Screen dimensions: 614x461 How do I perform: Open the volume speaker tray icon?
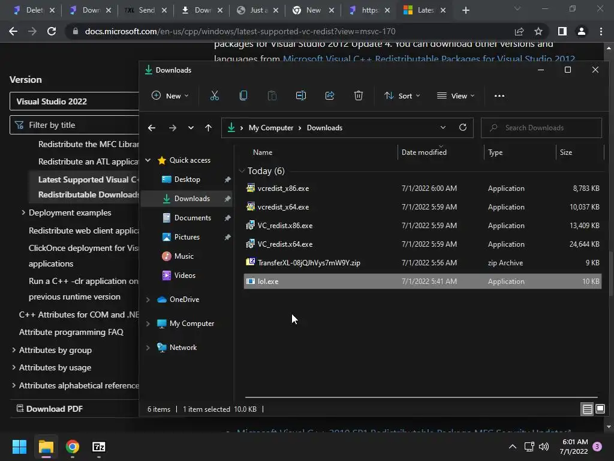[x=543, y=447]
